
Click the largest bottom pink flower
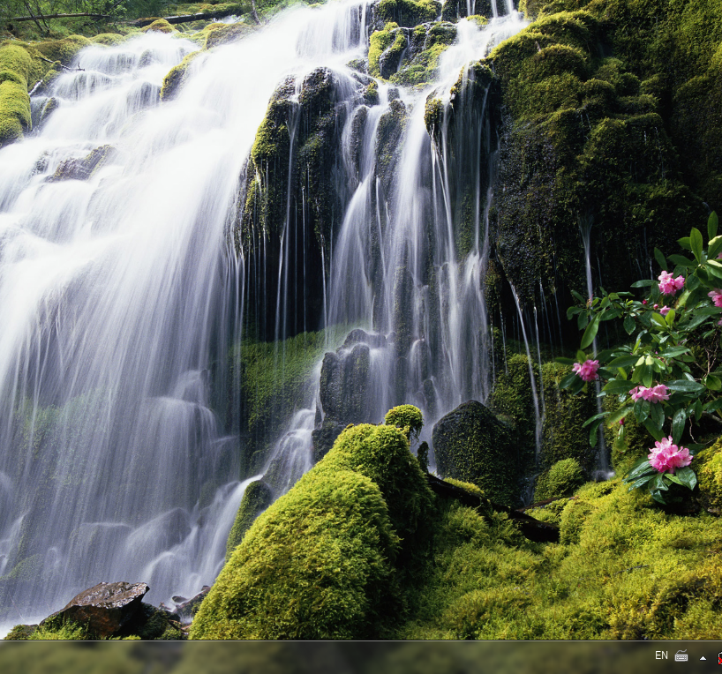668,455
